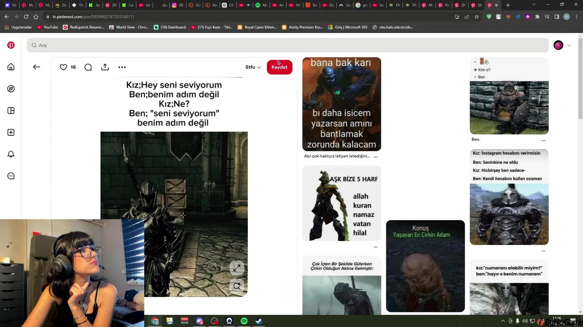Expand the accounts chevron beside profile avatar

[569, 45]
